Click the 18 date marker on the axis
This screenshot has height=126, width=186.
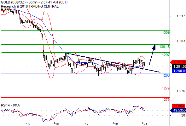pos(116,124)
